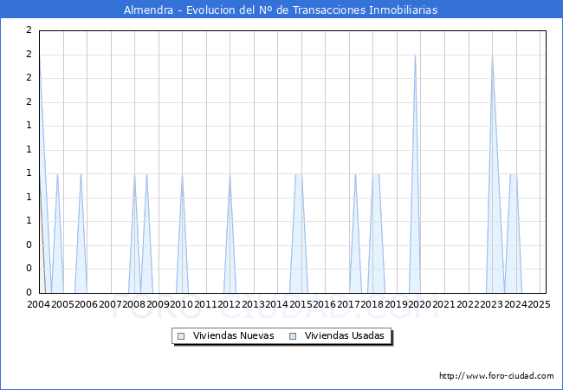
Task: Click the 2024 plateau in the chart
Action: coord(514,175)
